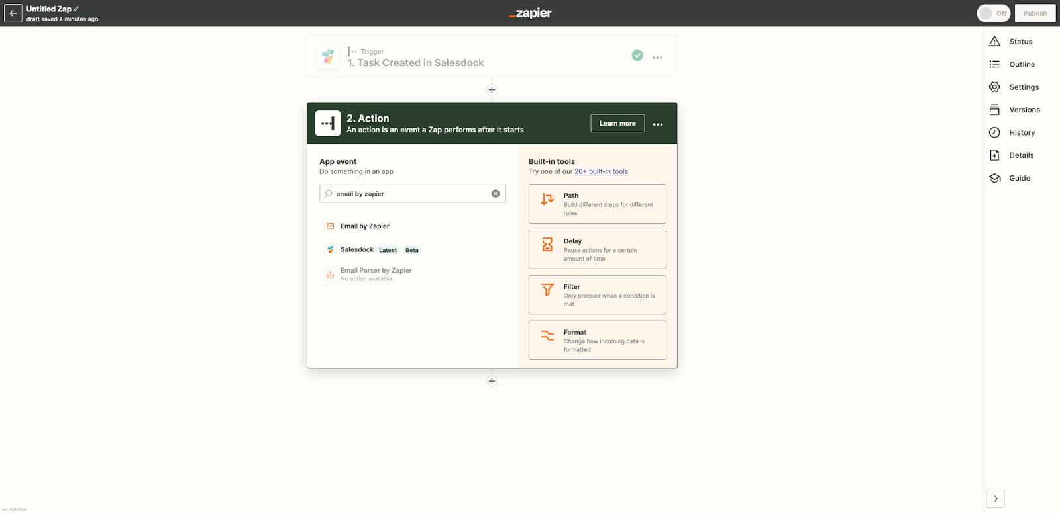Image resolution: width=1060 pixels, height=514 pixels.
Task: Open the trigger step three-dot menu
Action: 657,58
